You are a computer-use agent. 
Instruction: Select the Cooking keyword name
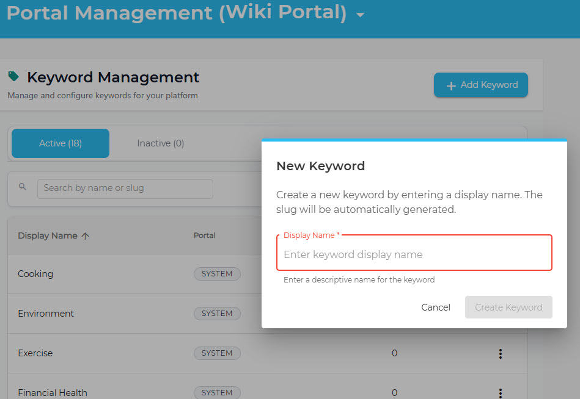click(x=35, y=274)
